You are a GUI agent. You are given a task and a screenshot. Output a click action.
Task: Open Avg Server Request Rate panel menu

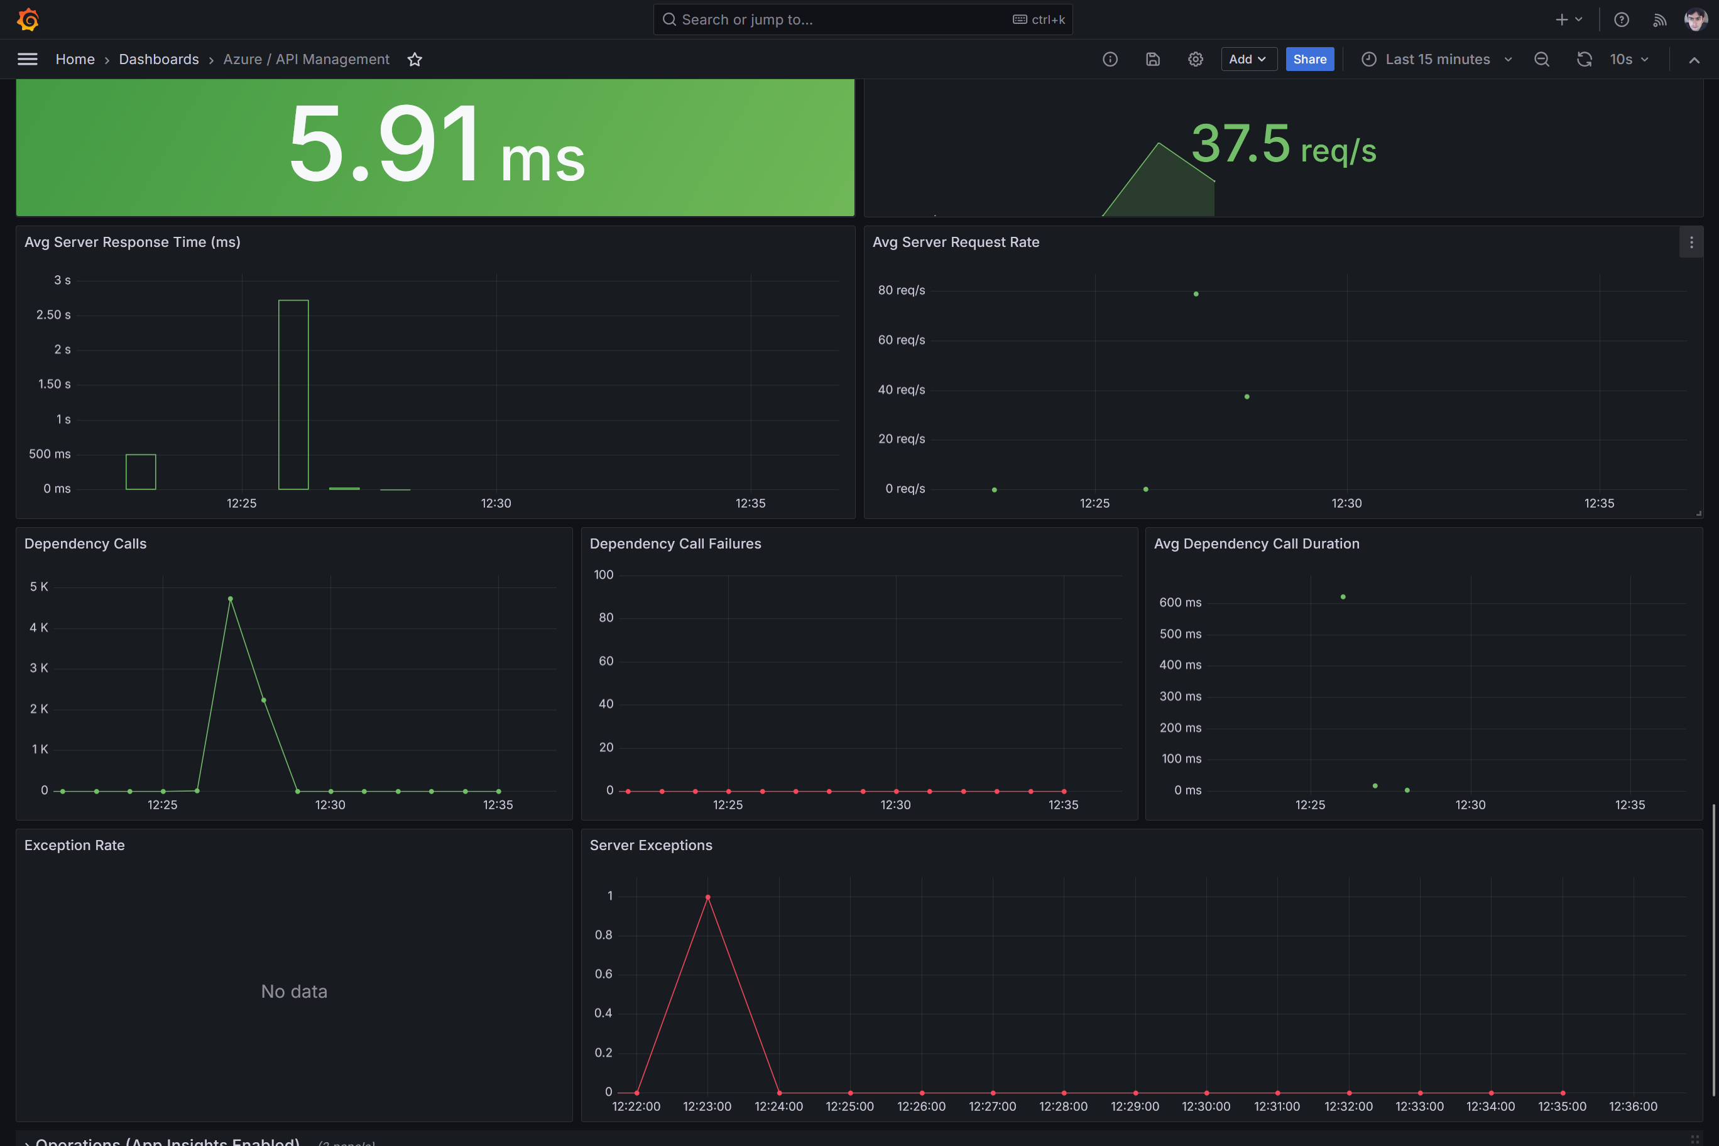[1691, 242]
